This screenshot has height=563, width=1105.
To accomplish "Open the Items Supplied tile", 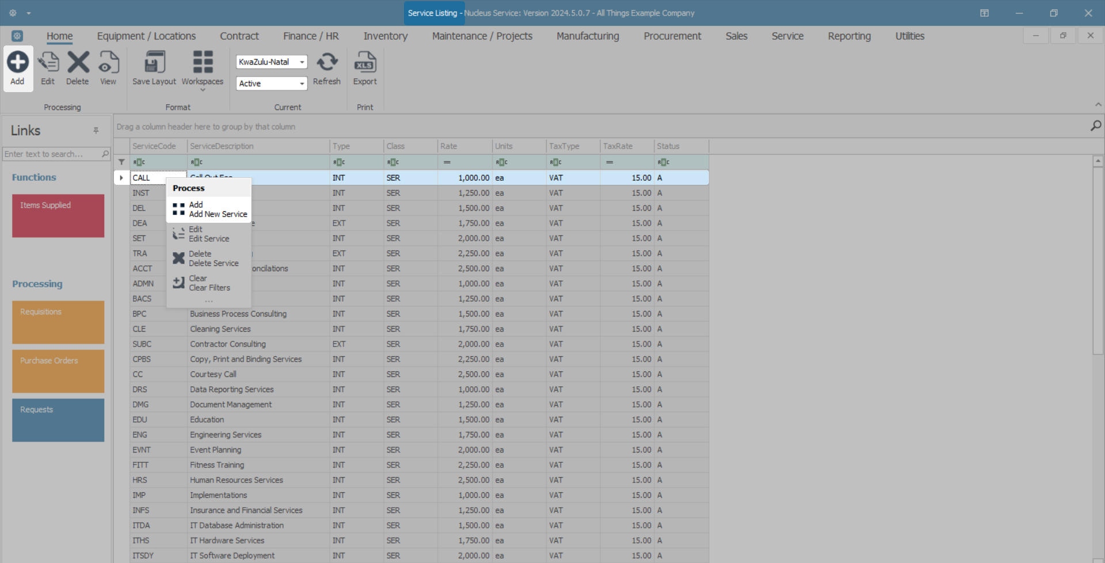I will pyautogui.click(x=58, y=216).
